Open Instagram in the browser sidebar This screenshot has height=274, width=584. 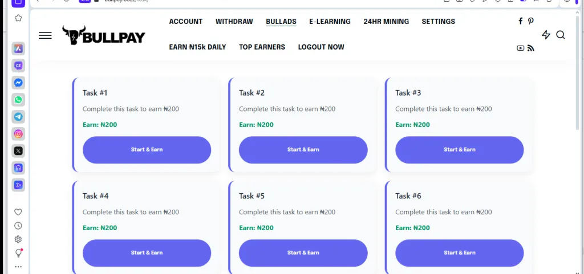click(18, 134)
